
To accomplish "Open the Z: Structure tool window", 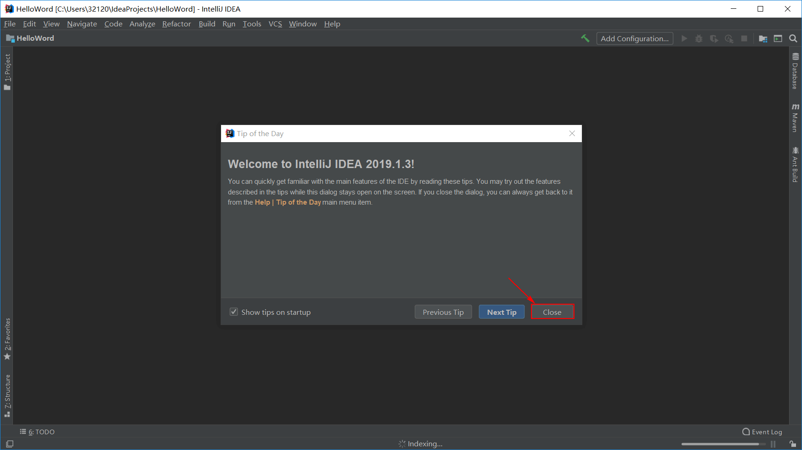I will click(x=7, y=396).
